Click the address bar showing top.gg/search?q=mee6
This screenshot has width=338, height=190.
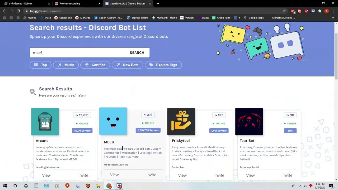click(153, 11)
